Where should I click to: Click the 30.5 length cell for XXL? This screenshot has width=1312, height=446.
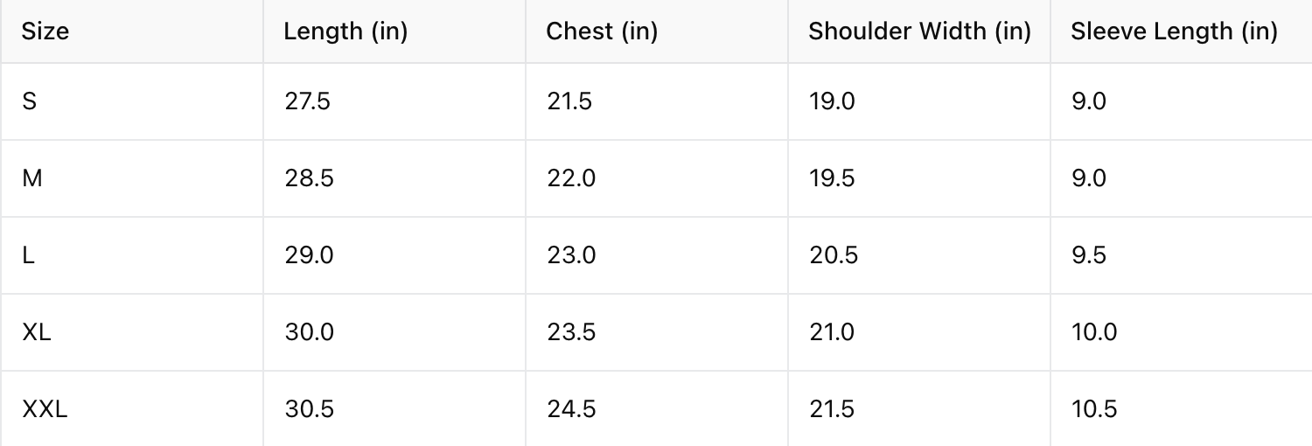(x=309, y=409)
